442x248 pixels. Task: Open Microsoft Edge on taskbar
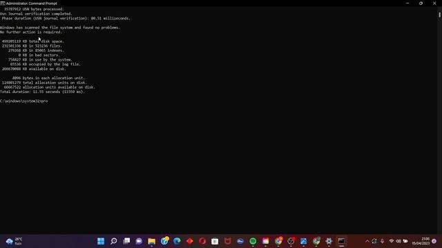pos(177,241)
